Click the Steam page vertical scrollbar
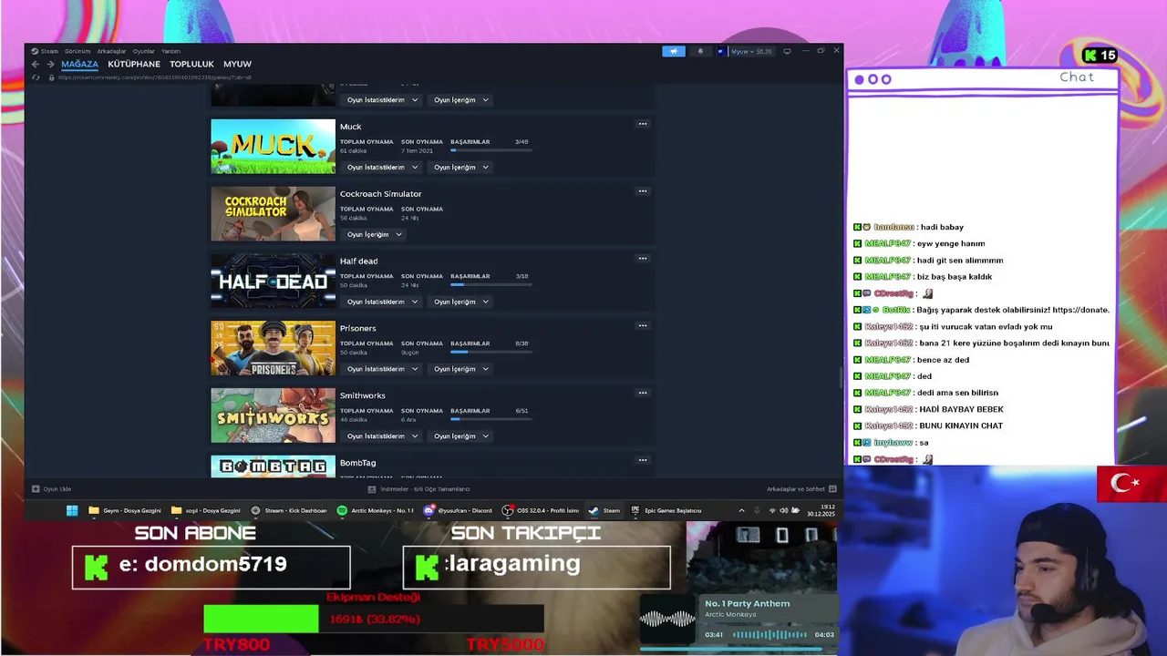Screen dimensions: 1167x656 coord(840,376)
